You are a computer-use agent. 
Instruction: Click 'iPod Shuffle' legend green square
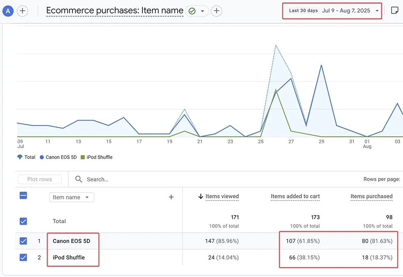click(x=82, y=157)
